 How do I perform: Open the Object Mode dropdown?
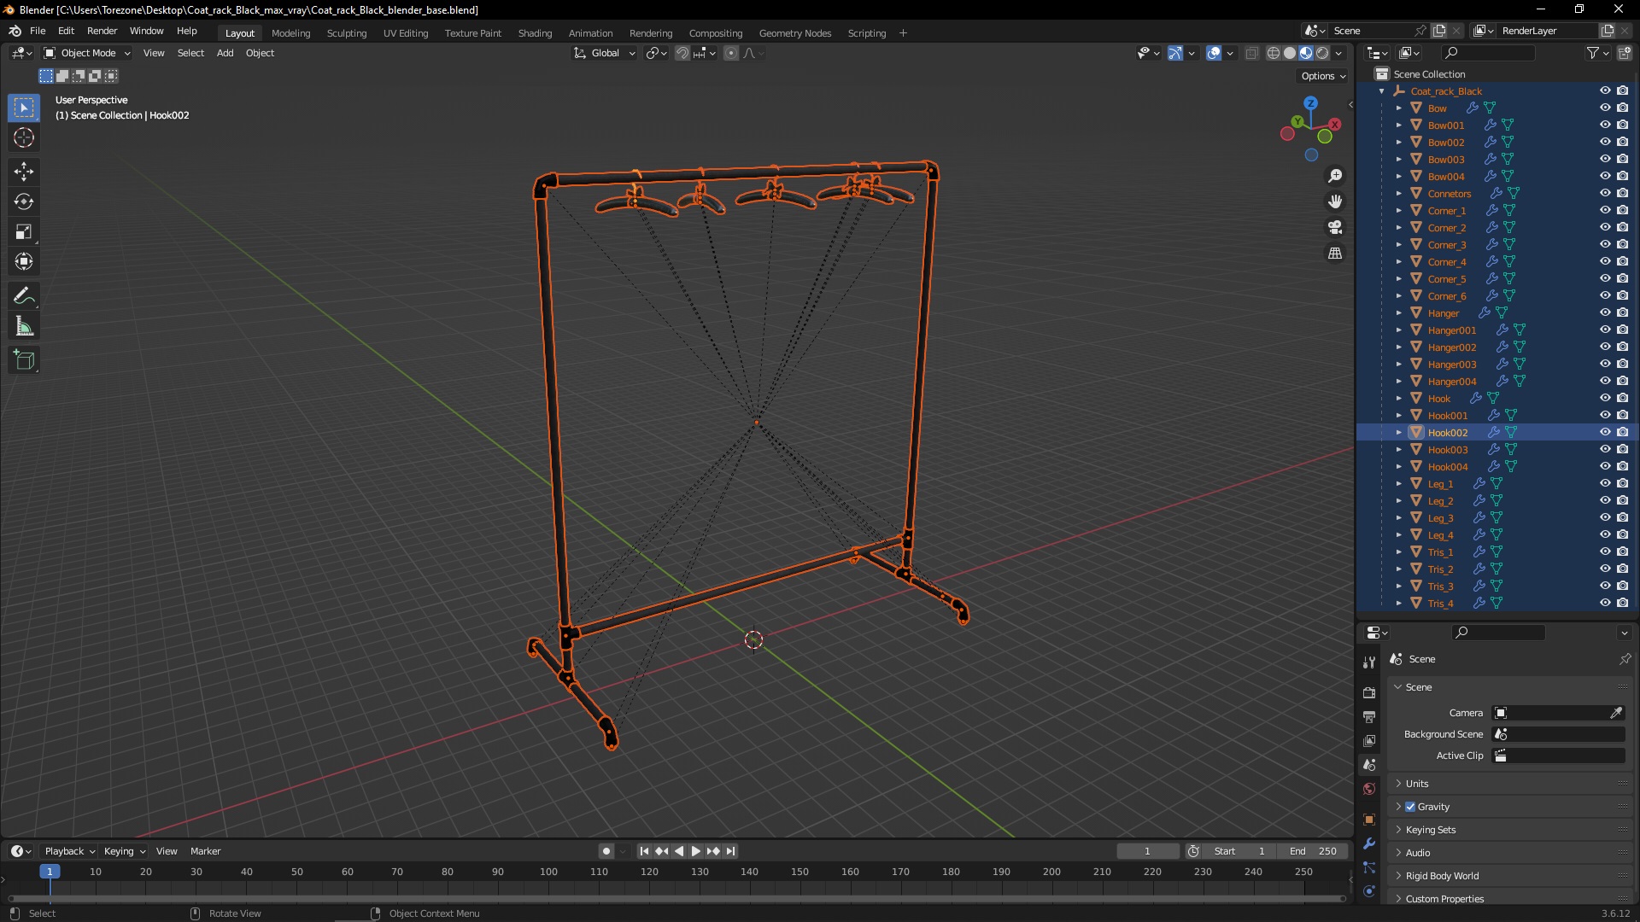(x=87, y=53)
